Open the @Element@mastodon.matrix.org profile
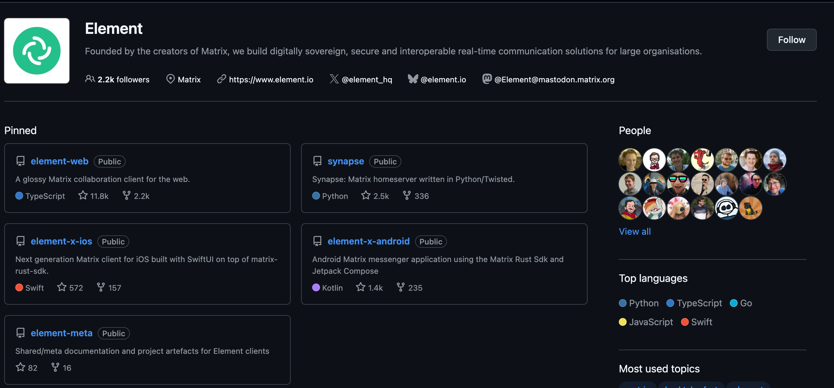This screenshot has height=388, width=834. [x=554, y=79]
